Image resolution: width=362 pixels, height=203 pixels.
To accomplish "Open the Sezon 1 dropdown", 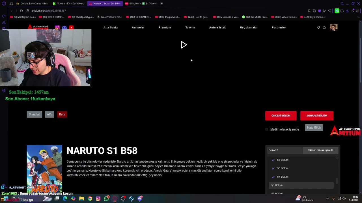I will tap(285, 150).
